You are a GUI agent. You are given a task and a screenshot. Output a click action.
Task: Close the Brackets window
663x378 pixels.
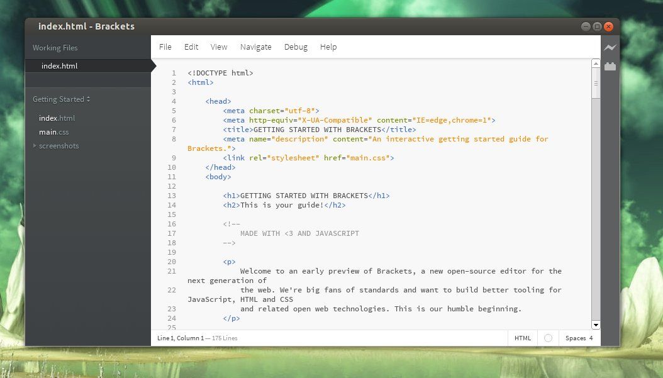click(x=608, y=26)
